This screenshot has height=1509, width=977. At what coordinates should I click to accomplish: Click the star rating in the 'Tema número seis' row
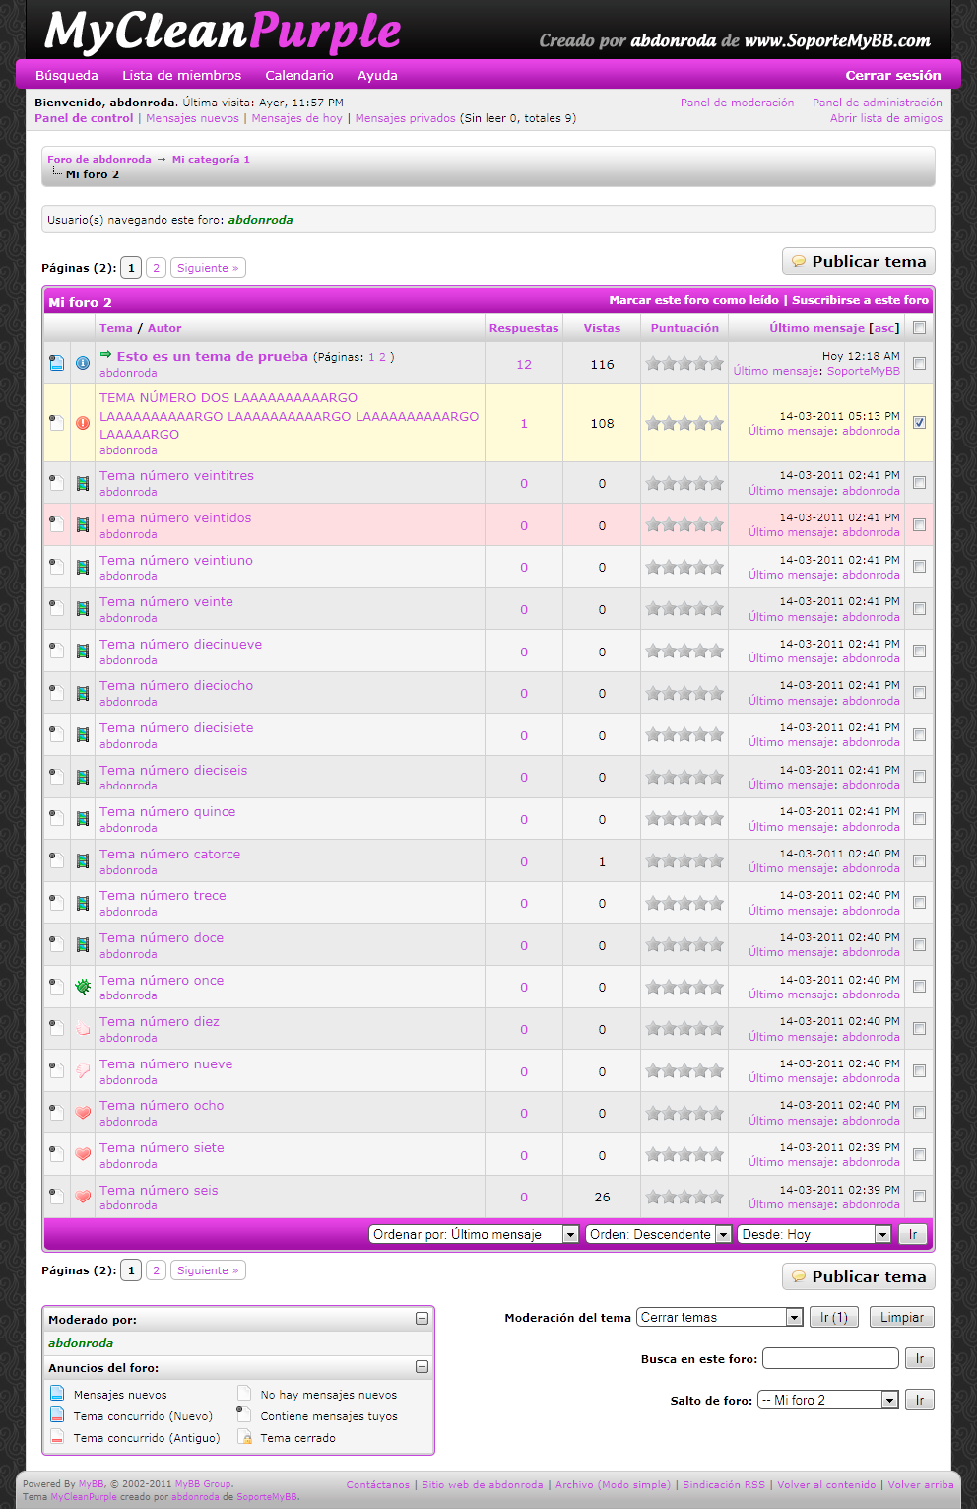(684, 1197)
